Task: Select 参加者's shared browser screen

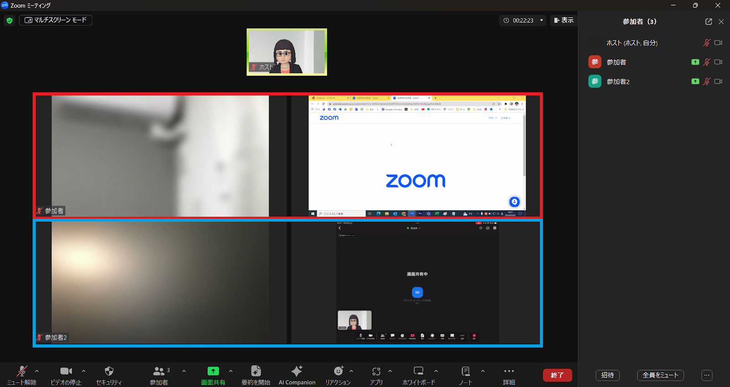Action: tap(417, 156)
